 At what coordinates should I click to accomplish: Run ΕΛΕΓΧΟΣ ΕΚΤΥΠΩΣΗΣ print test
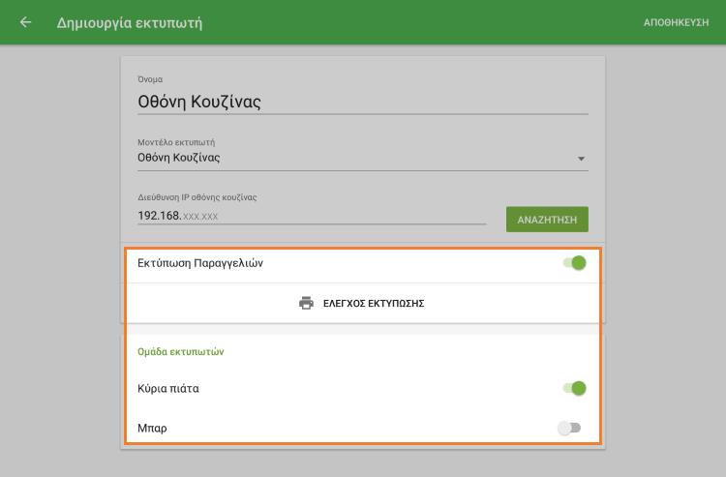point(373,303)
